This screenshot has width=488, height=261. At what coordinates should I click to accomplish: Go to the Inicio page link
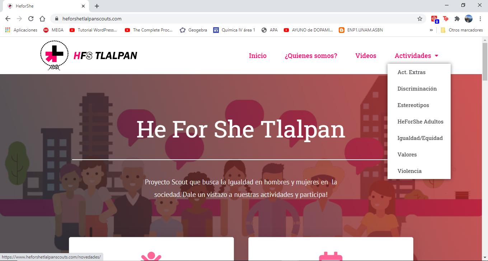point(258,56)
